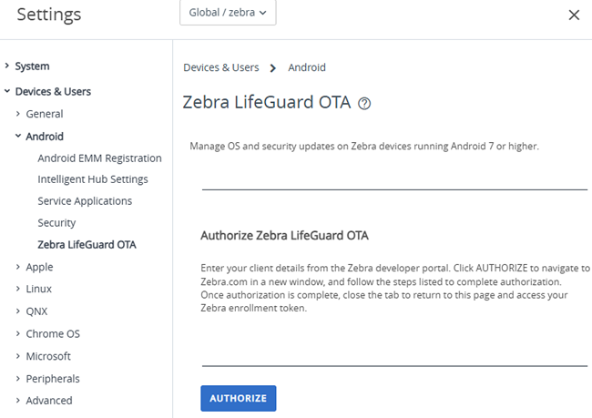The image size is (592, 418).
Task: Select Android label in the sidebar tree
Action: coord(45,137)
